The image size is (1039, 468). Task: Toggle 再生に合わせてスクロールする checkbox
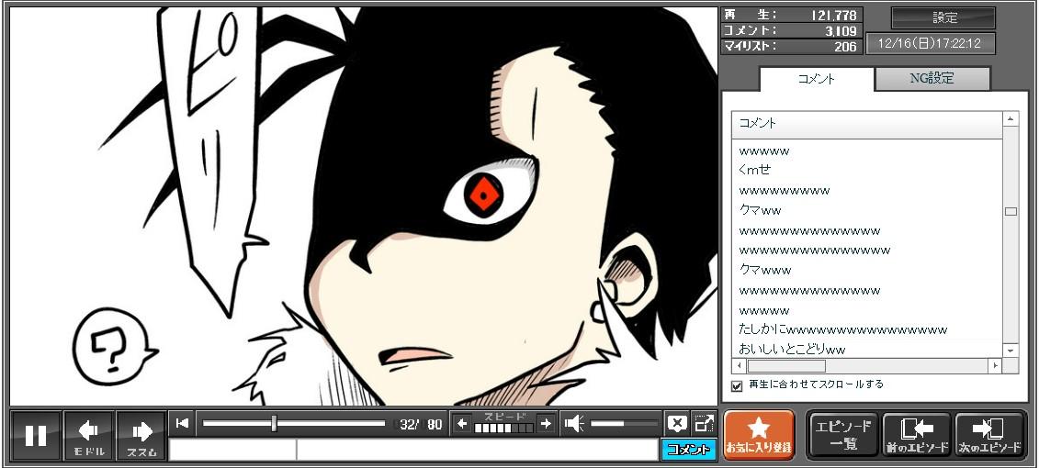pyautogui.click(x=737, y=385)
